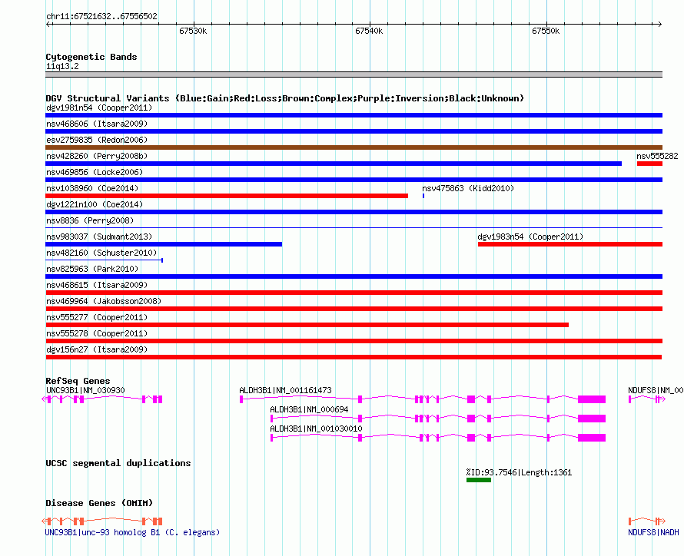This screenshot has width=684, height=556.
Task: Click the nsv475863 (Kidd2010) label
Action: tap(468, 188)
